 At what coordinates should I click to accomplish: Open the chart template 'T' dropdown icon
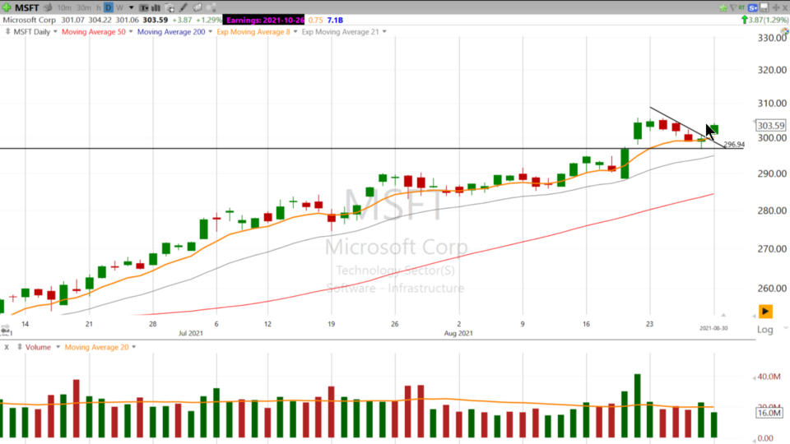tap(144, 7)
